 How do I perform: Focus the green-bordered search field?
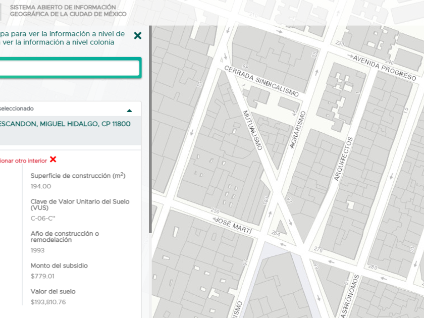(70, 68)
